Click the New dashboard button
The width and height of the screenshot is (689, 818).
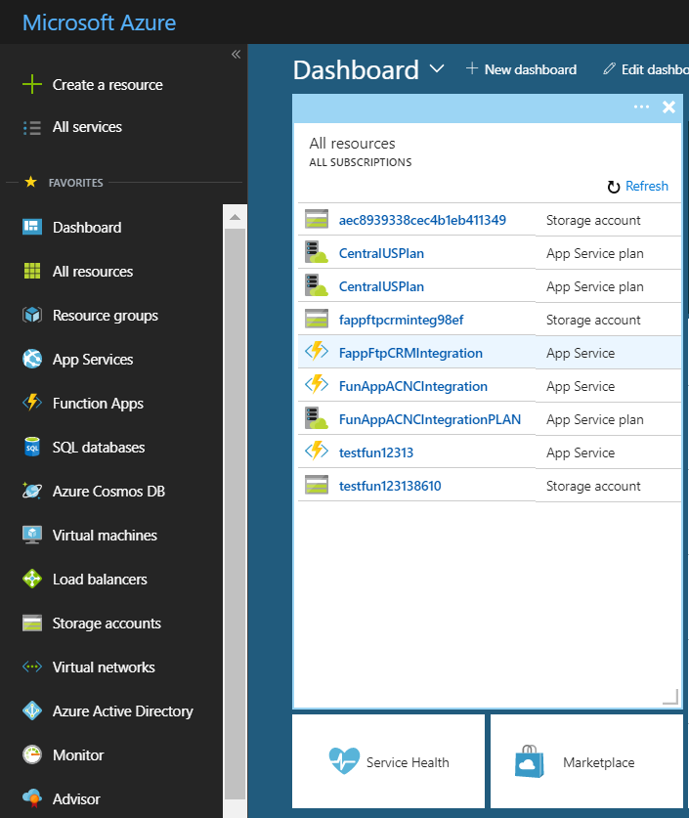522,69
